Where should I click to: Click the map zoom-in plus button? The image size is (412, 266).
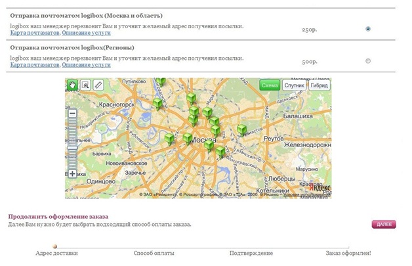[73, 174]
